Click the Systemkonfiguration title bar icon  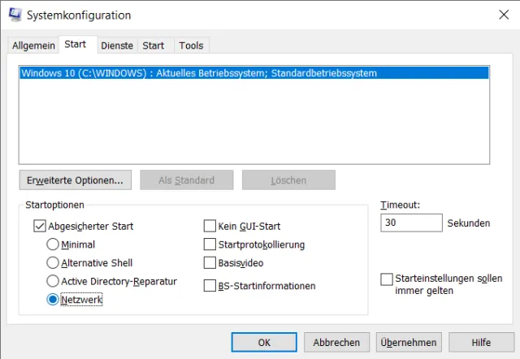pyautogui.click(x=14, y=15)
